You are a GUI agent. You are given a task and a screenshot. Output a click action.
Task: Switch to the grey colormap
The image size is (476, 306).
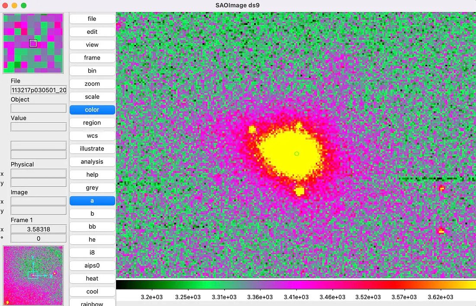(x=92, y=187)
